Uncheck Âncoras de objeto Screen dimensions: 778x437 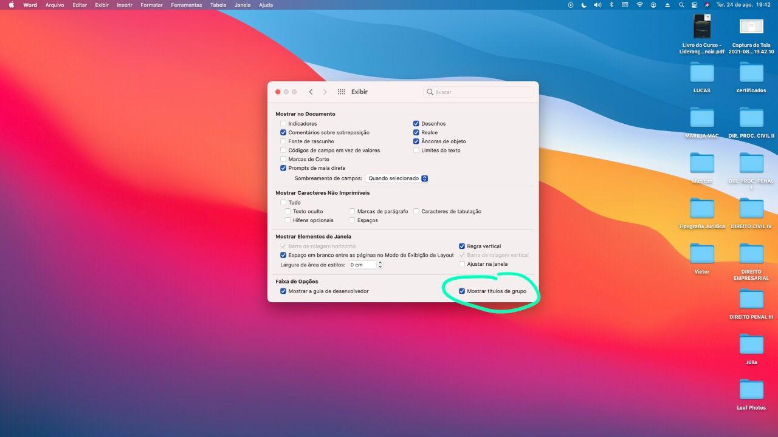(416, 141)
